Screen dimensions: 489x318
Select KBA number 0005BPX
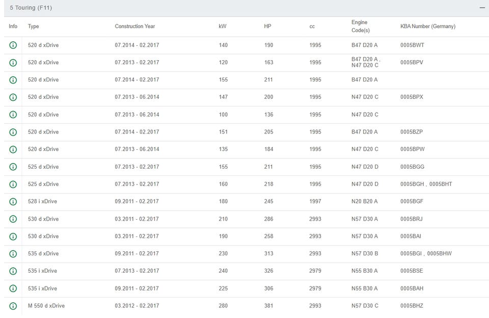pos(412,97)
